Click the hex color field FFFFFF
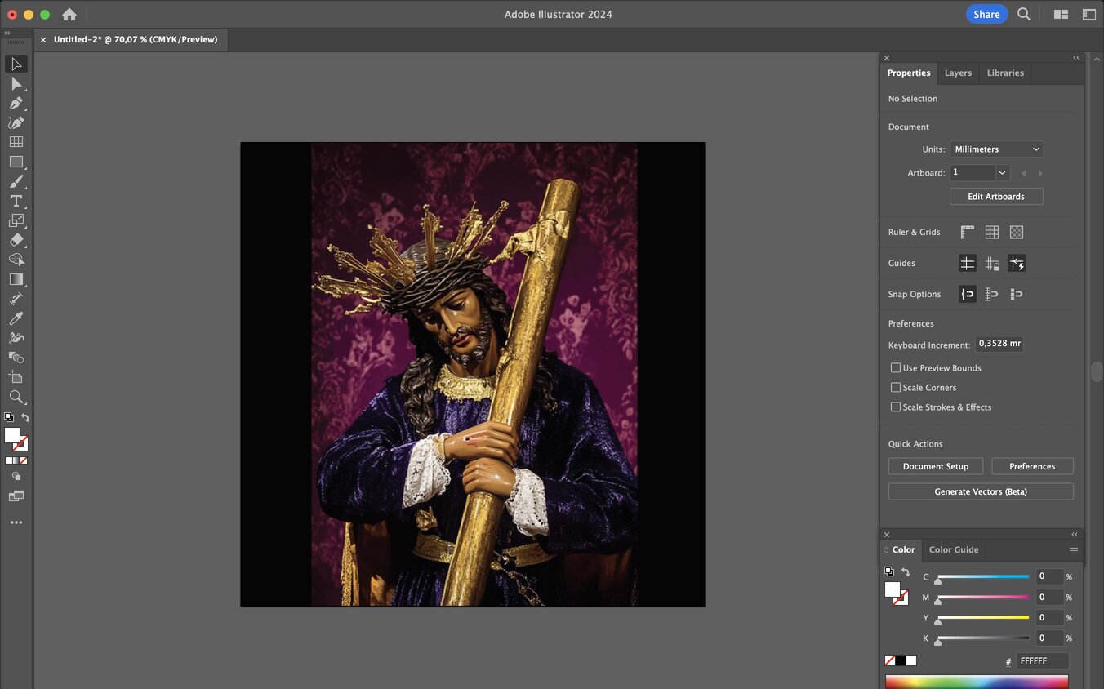 point(1043,661)
